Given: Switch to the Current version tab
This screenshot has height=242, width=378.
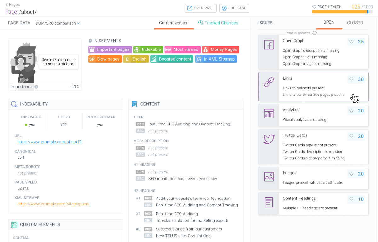Looking at the screenshot, I should (x=174, y=23).
